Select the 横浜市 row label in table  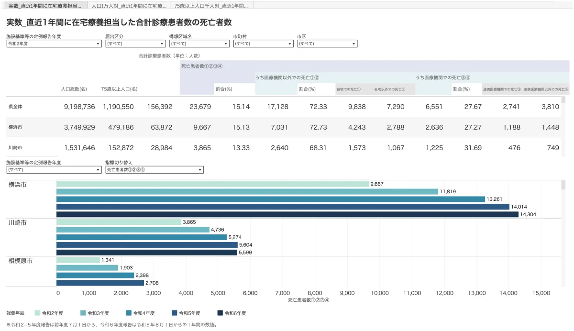(16, 127)
